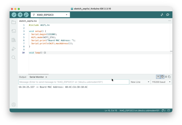Open the New Line ending dropdown
182x125 pixels.
(140, 82)
